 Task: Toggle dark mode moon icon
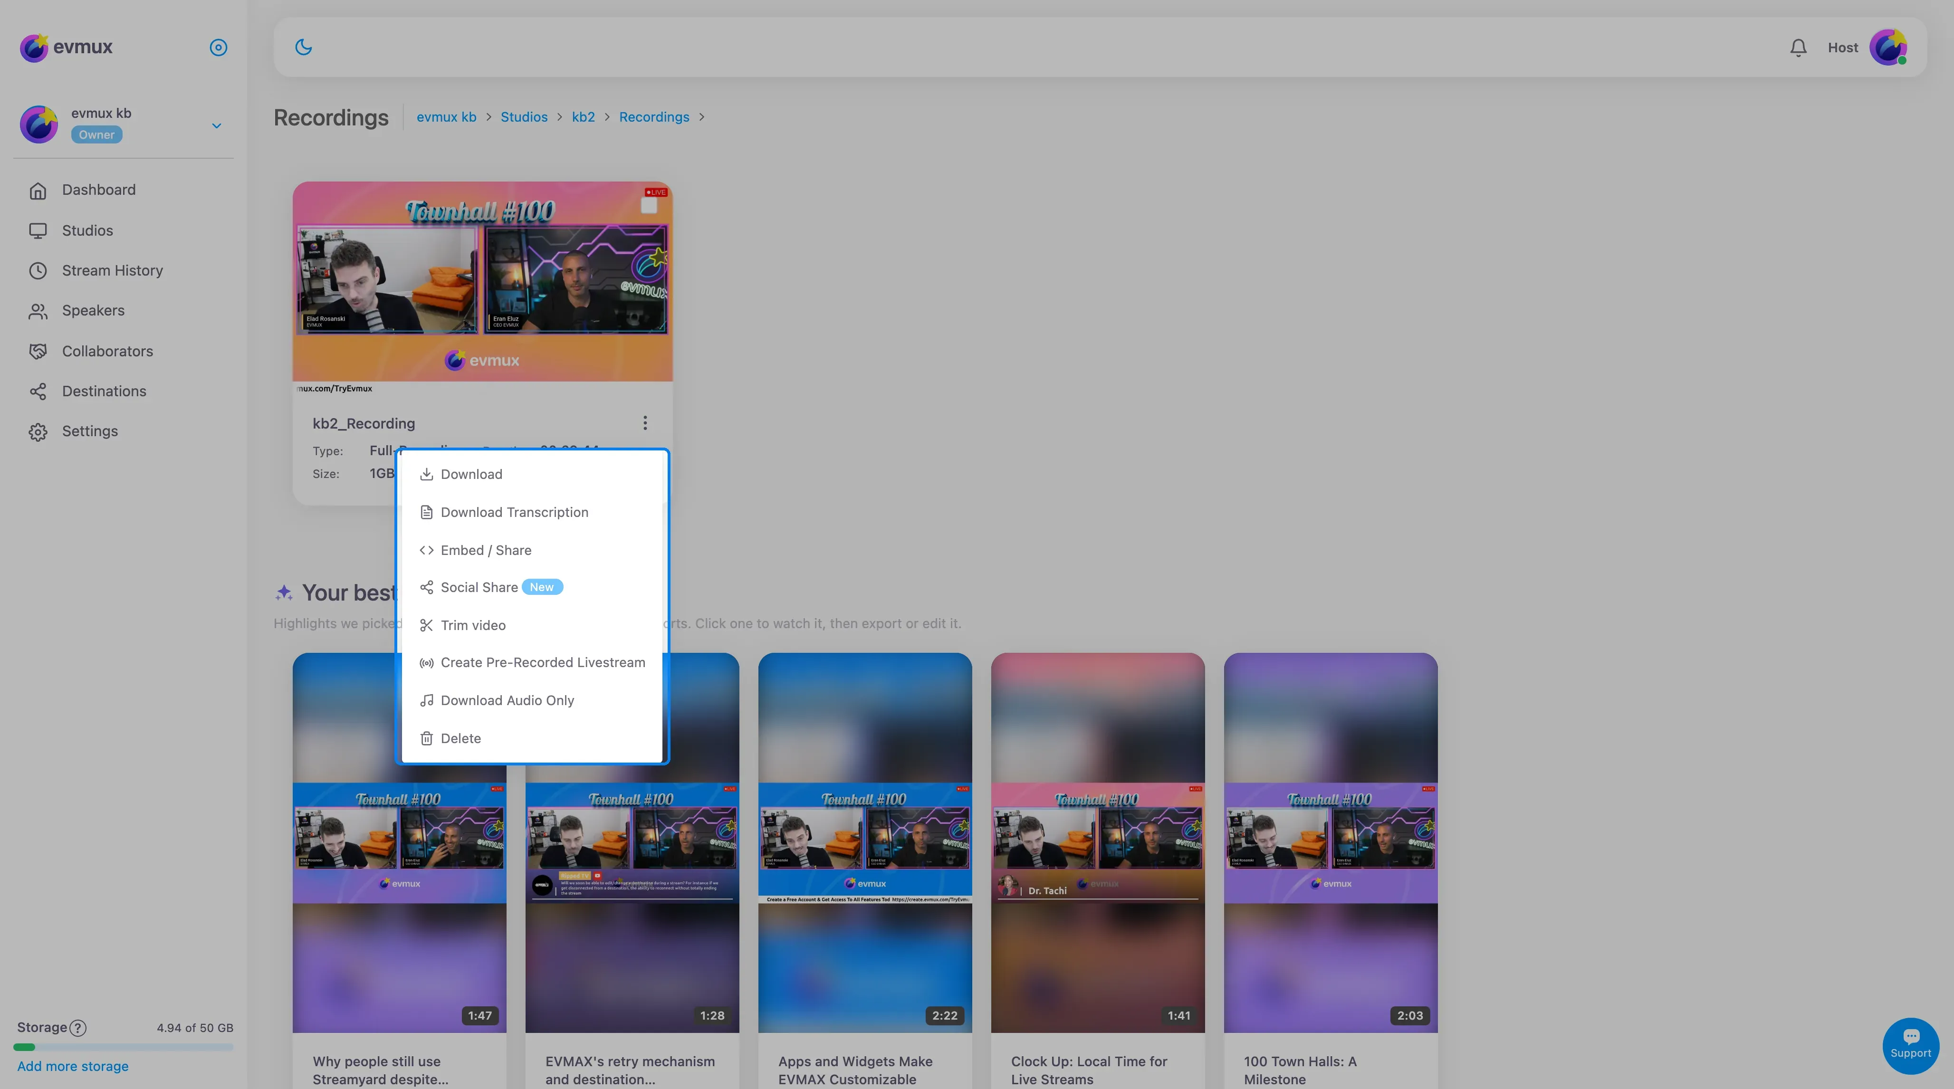304,47
